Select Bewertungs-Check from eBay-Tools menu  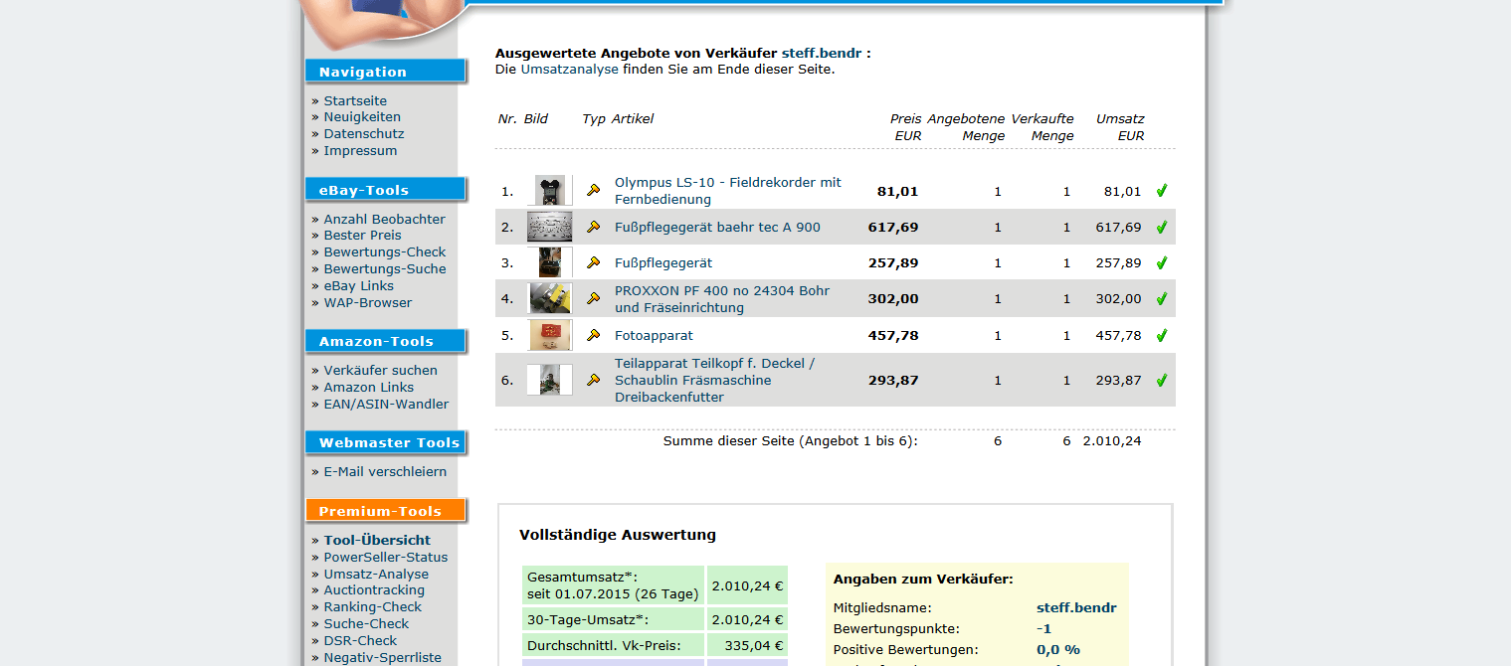(384, 252)
